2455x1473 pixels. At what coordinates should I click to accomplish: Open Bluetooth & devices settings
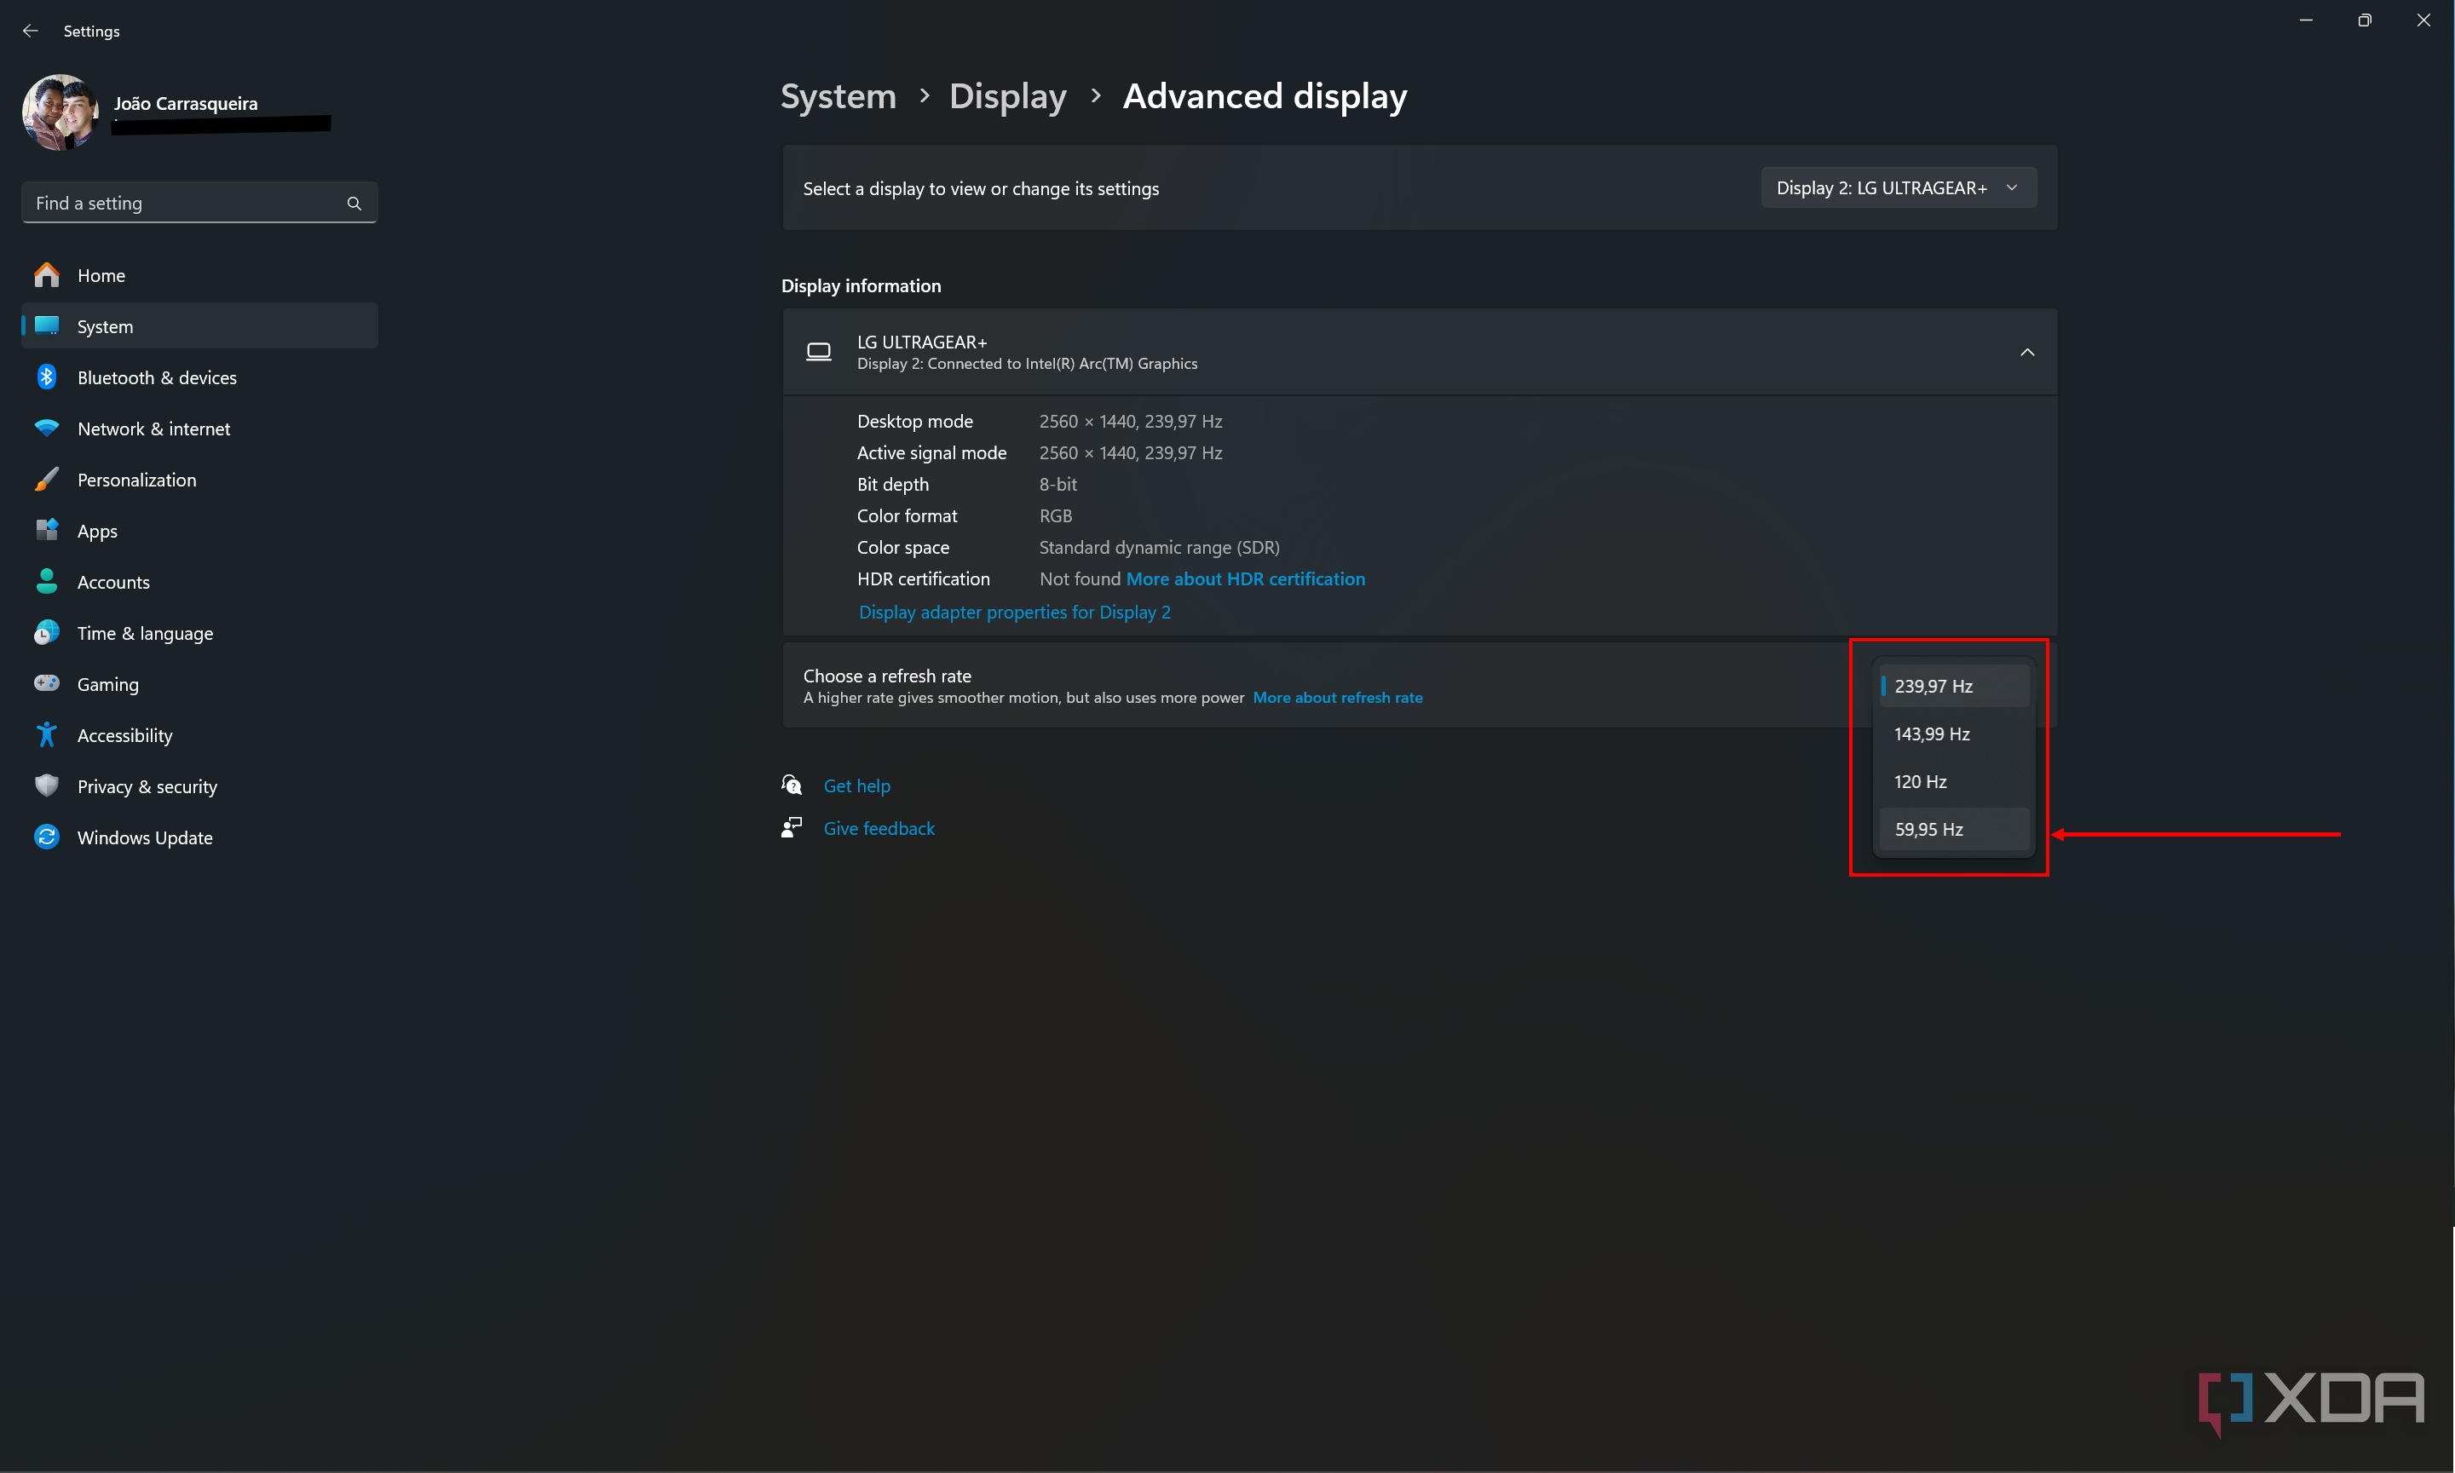click(x=199, y=377)
